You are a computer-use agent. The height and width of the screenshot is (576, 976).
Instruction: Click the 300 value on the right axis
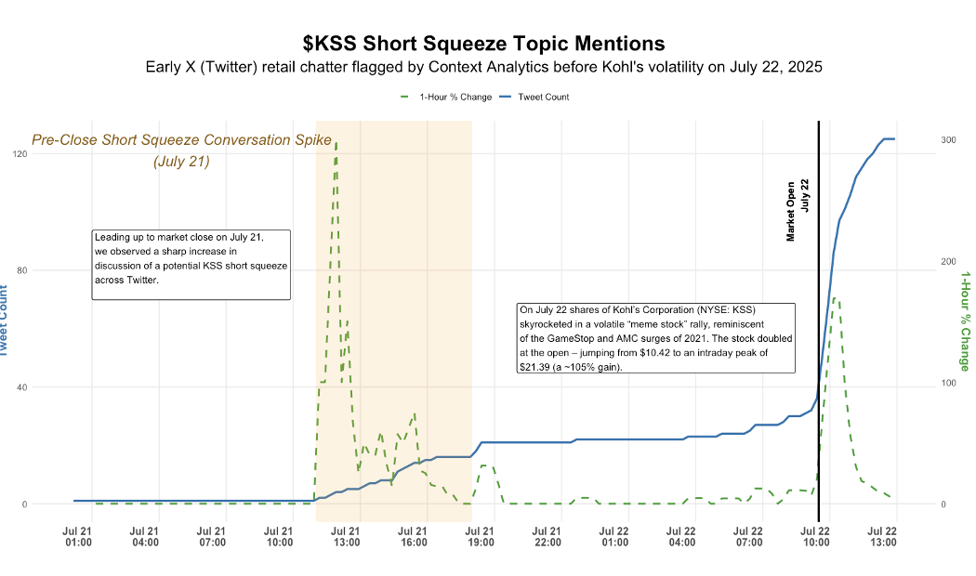coord(948,140)
